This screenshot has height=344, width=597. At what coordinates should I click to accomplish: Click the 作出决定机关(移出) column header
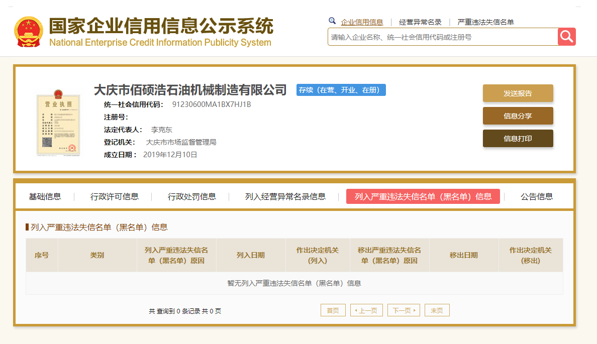(x=530, y=255)
